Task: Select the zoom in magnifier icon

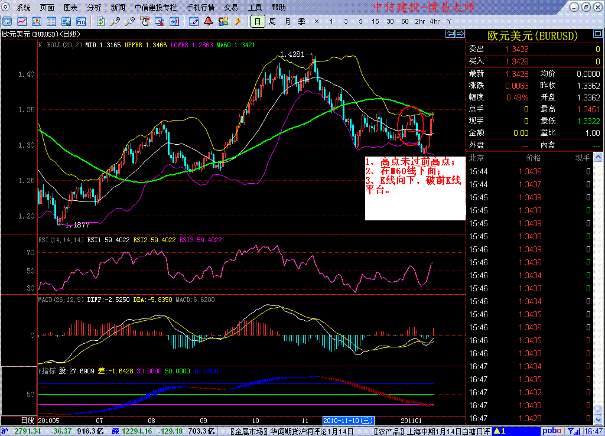Action: pyautogui.click(x=115, y=22)
